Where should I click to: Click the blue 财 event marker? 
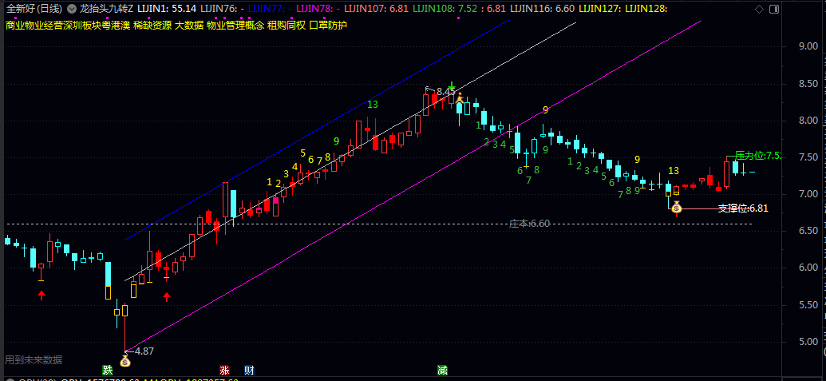click(249, 370)
